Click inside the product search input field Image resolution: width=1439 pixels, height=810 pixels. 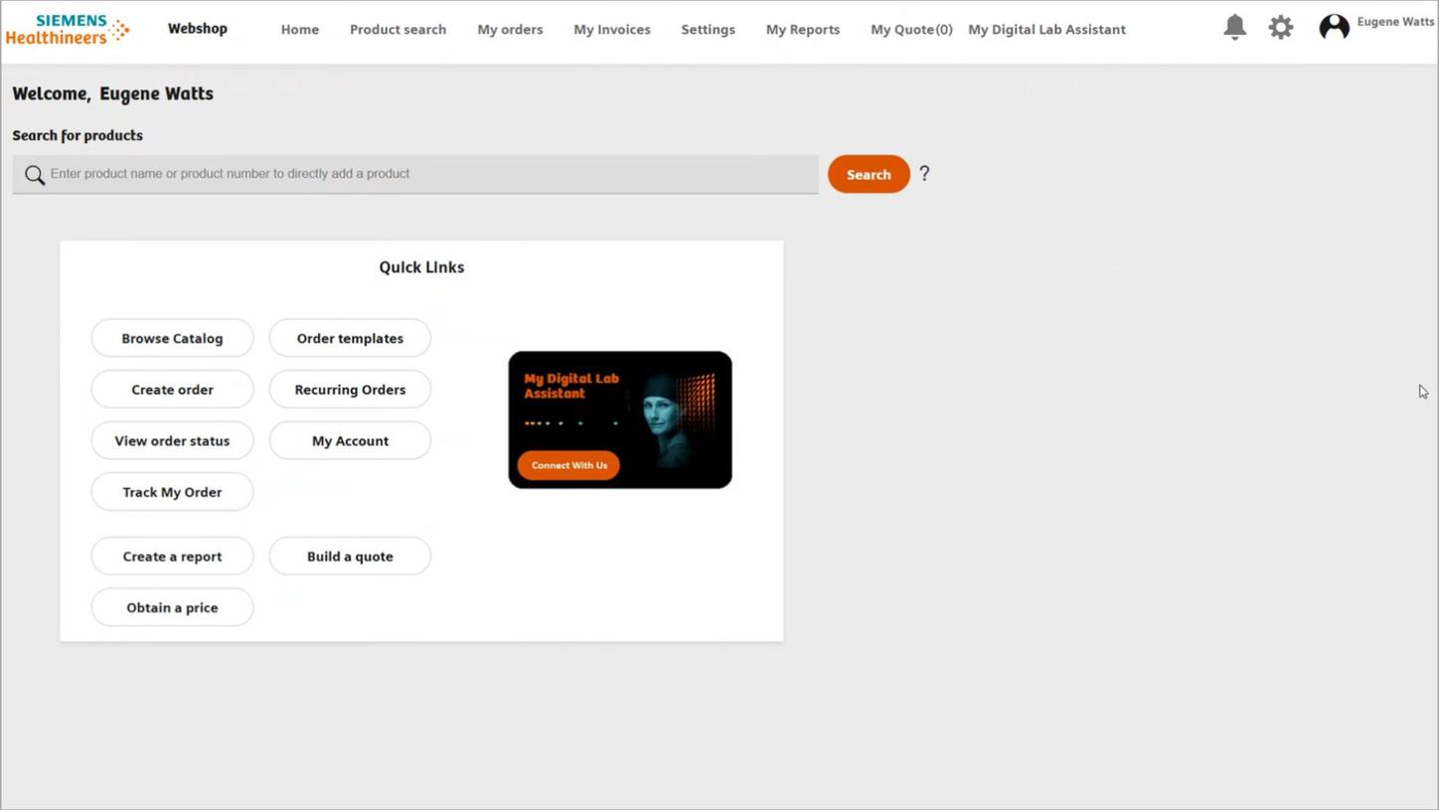[x=417, y=174]
